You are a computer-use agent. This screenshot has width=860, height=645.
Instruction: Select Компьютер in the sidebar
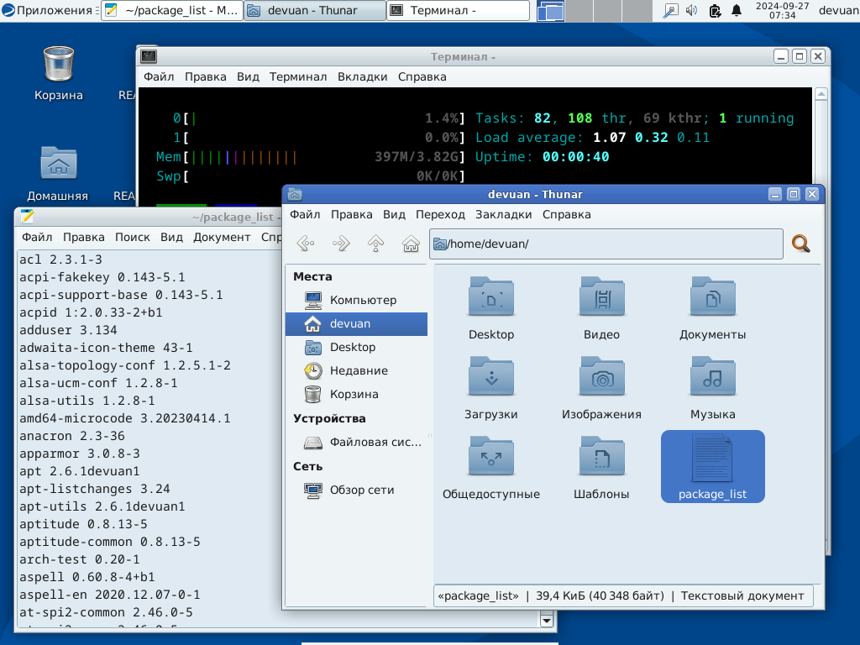362,300
